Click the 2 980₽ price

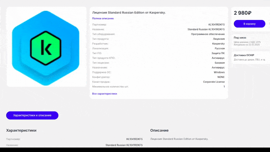[x=243, y=13]
